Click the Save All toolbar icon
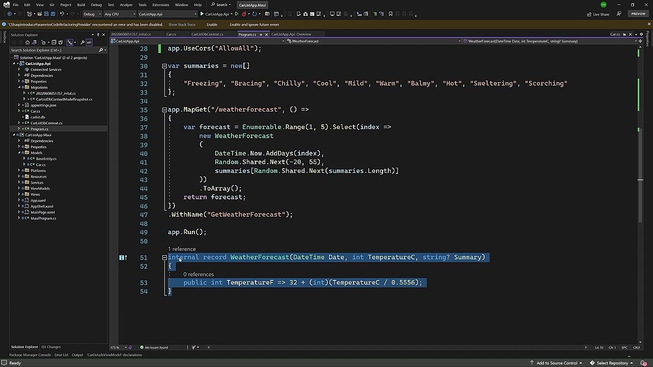The height and width of the screenshot is (367, 653). coord(52,14)
